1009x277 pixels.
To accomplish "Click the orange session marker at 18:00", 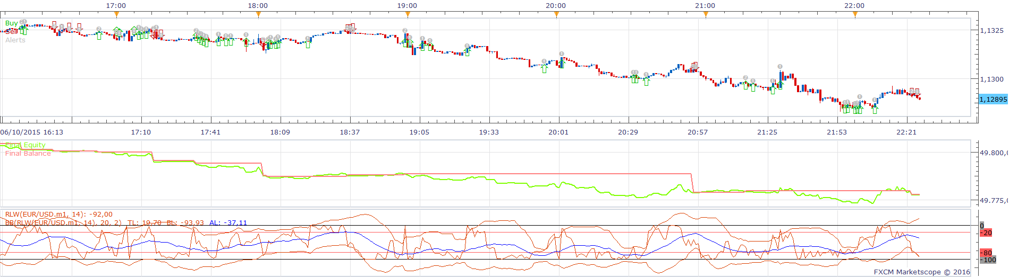I will click(258, 15).
